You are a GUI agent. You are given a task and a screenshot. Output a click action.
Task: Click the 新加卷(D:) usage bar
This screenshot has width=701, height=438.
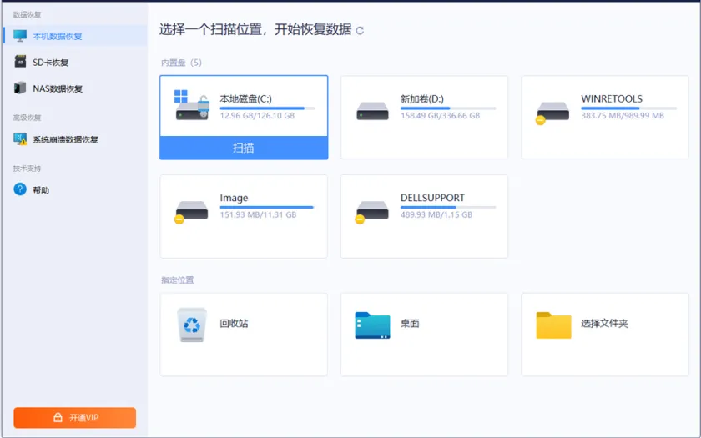pyautogui.click(x=448, y=108)
